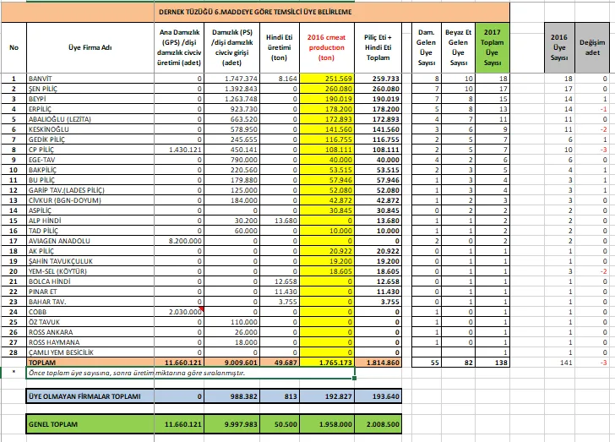
Task: Click the ŞAHİN TAVUKÇULUK cell
Action: click(90, 261)
